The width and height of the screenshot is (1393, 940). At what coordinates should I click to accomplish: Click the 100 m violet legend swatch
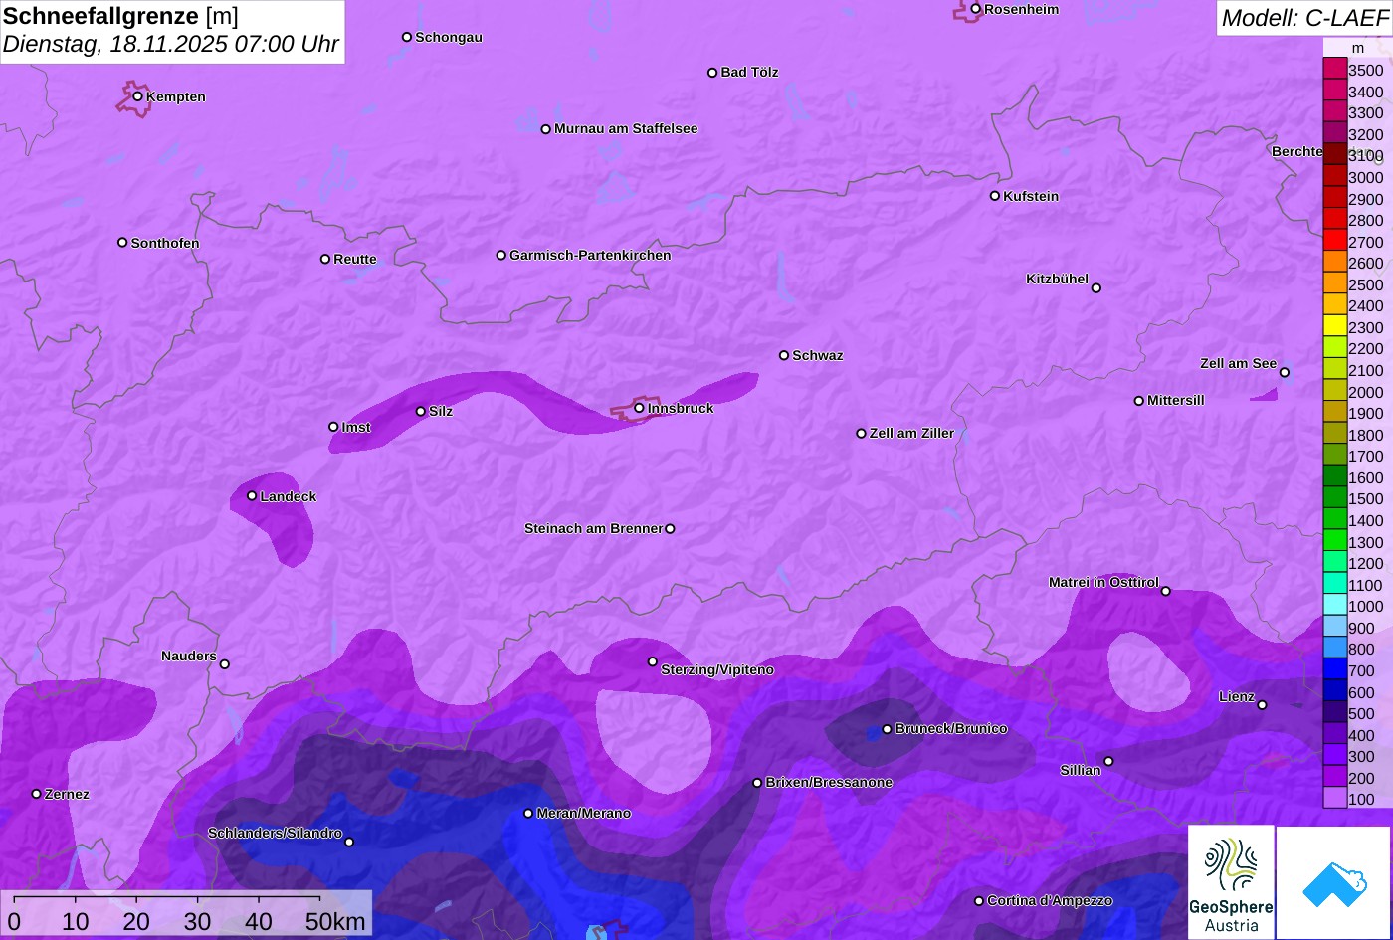click(x=1334, y=797)
